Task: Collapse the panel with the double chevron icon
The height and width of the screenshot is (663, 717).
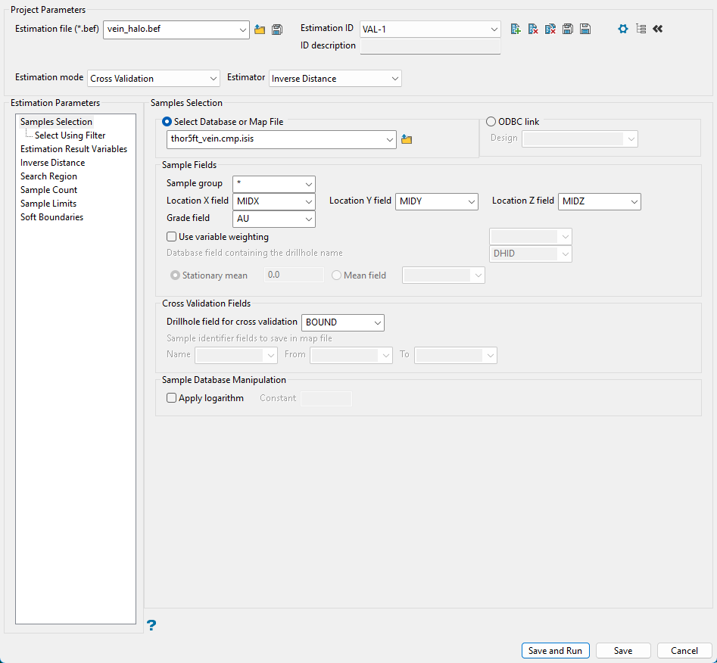Action: click(x=657, y=29)
